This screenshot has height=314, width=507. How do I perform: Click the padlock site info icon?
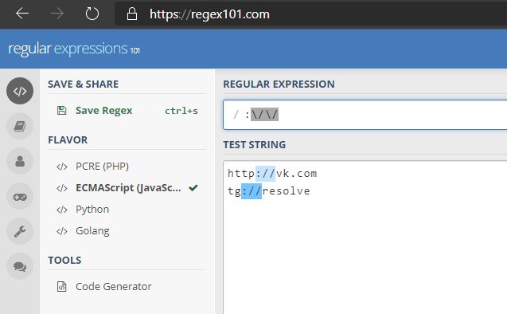coord(131,14)
